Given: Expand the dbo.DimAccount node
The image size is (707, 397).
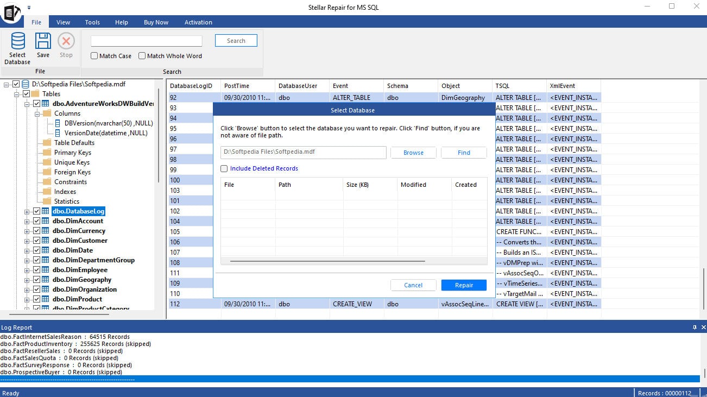Looking at the screenshot, I should coord(27,221).
